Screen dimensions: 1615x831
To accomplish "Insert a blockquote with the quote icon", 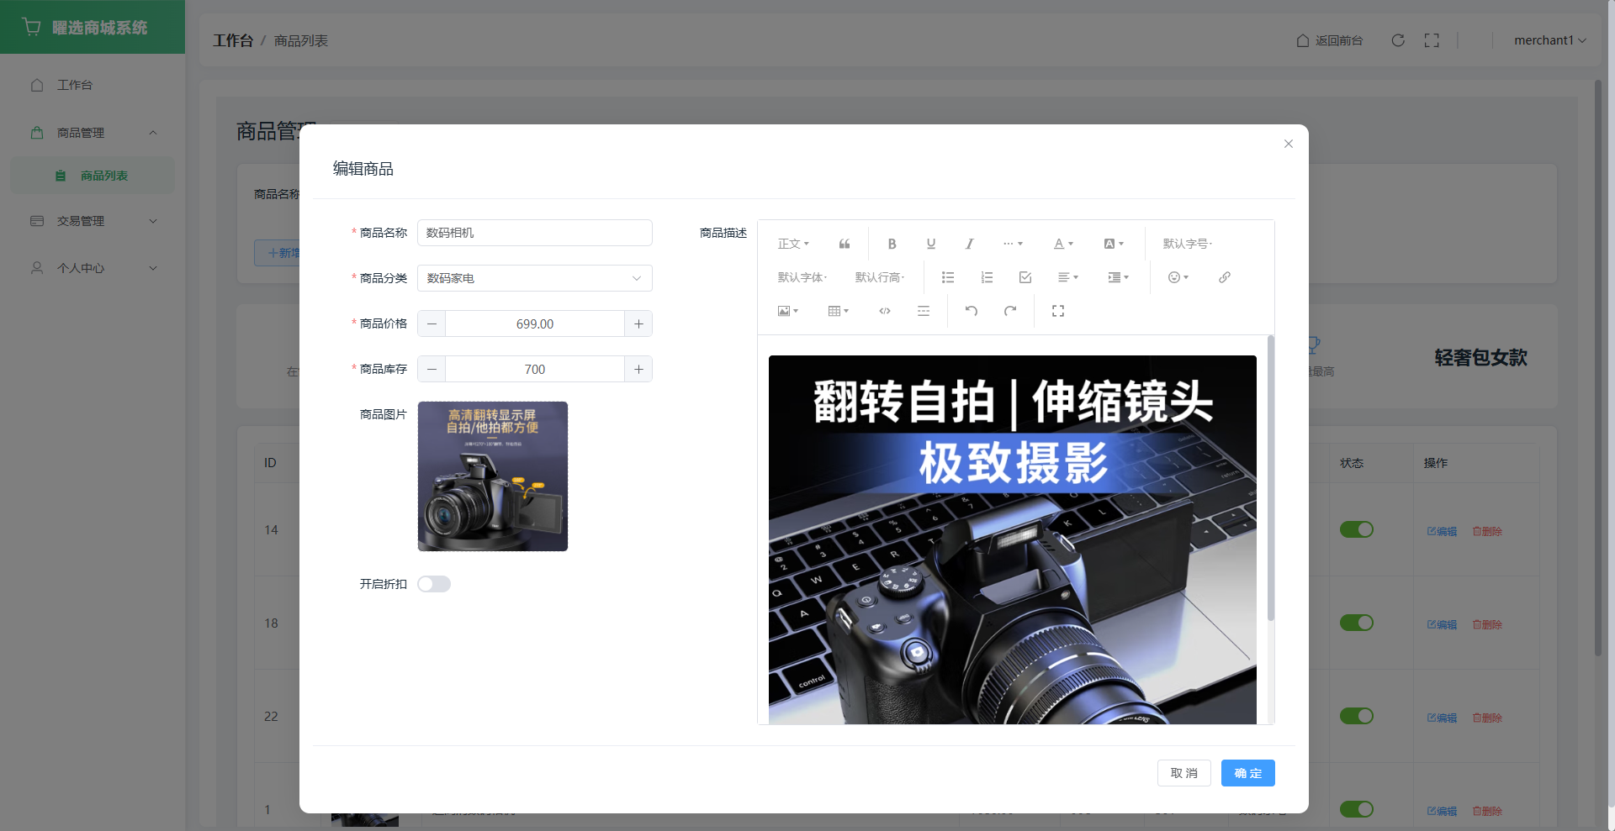I will coord(845,244).
